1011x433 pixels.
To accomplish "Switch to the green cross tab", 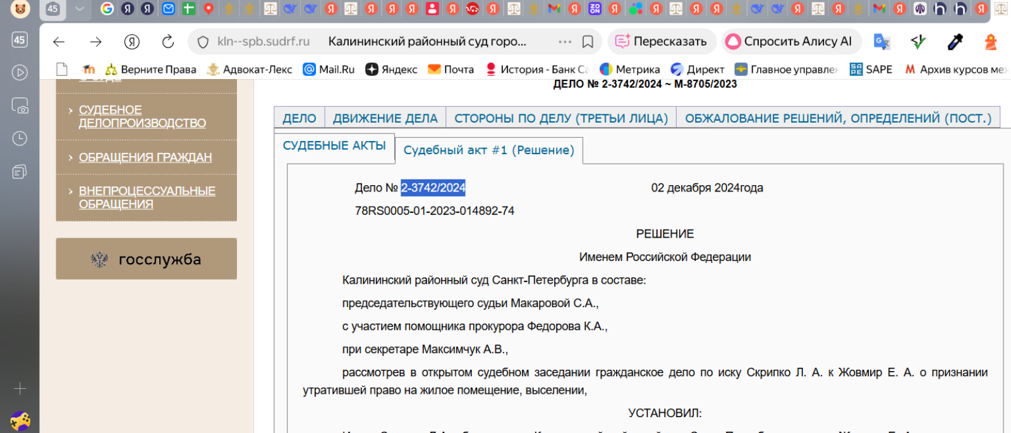I will pos(188,9).
